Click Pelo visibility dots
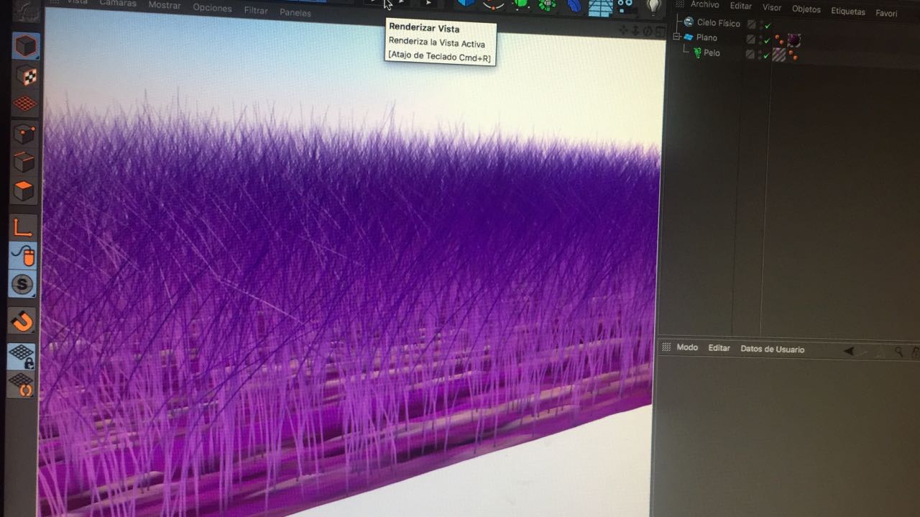Viewport: 920px width, 517px height. 759,55
